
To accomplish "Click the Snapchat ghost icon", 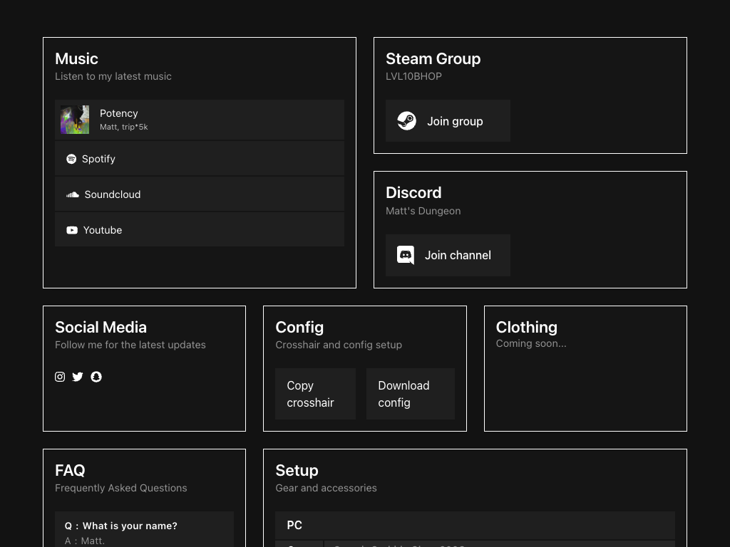I will [x=96, y=377].
